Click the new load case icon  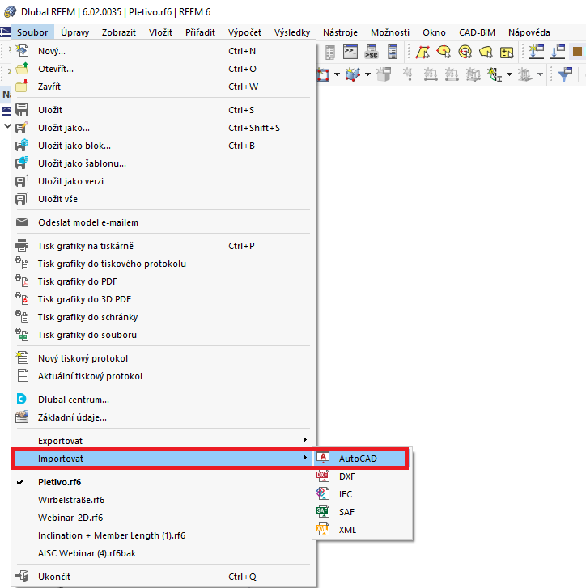[x=537, y=52]
